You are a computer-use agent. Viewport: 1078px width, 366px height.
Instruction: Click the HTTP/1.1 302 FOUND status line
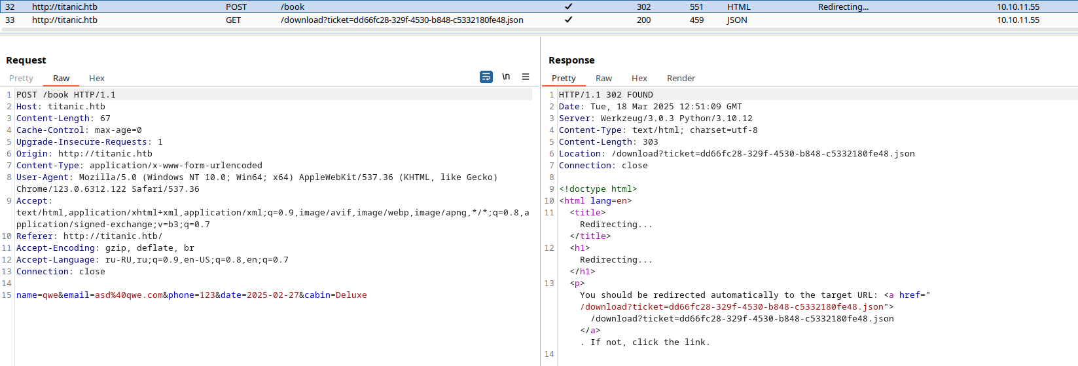point(606,94)
